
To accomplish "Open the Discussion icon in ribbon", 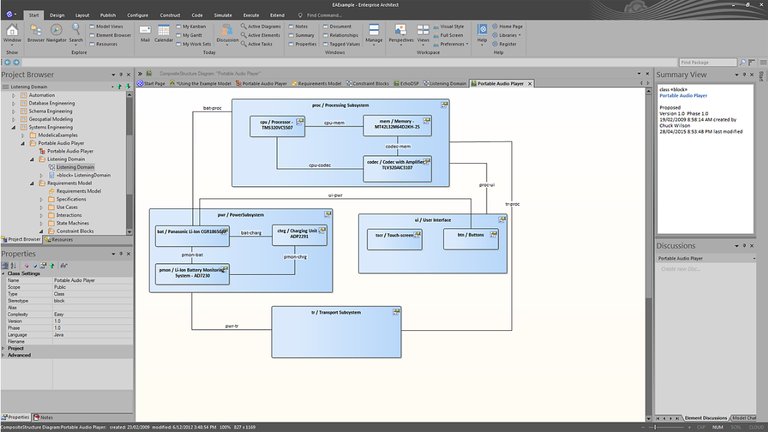I will pyautogui.click(x=227, y=31).
